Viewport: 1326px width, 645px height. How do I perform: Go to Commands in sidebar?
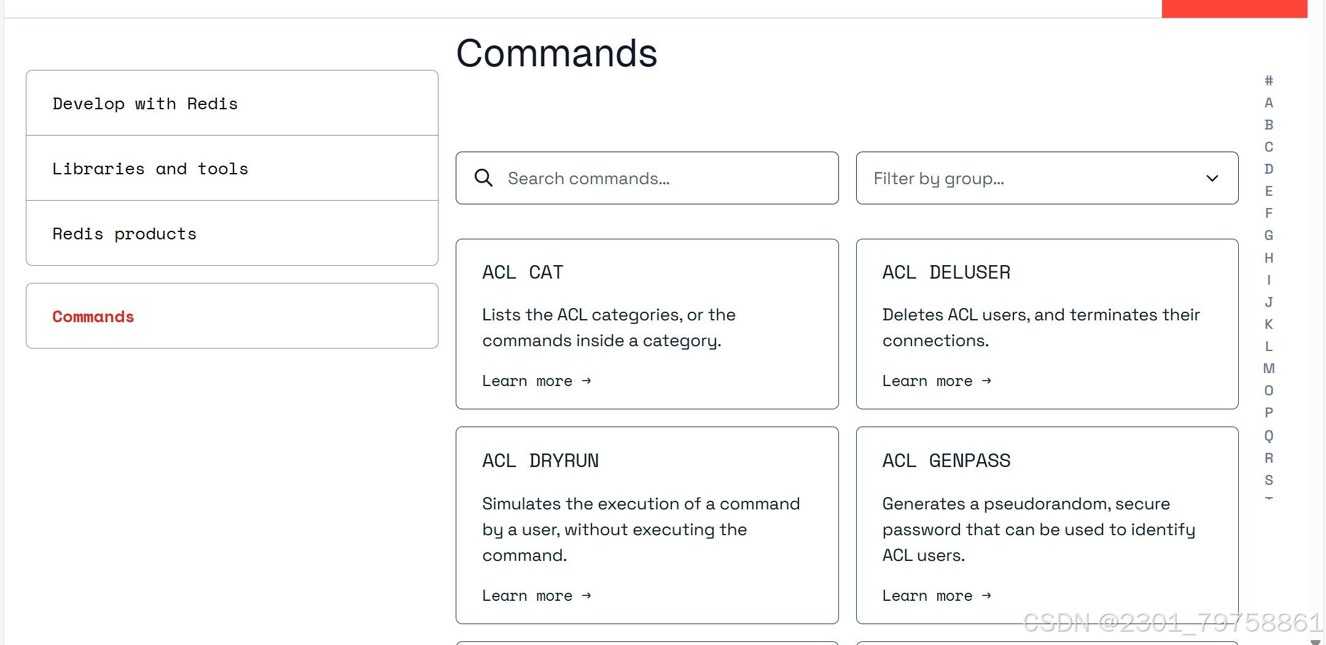pos(93,317)
